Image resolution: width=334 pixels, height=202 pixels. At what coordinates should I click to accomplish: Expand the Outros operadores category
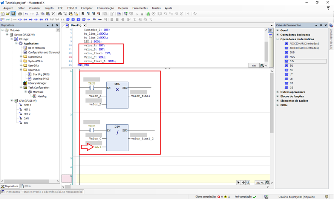click(x=278, y=92)
